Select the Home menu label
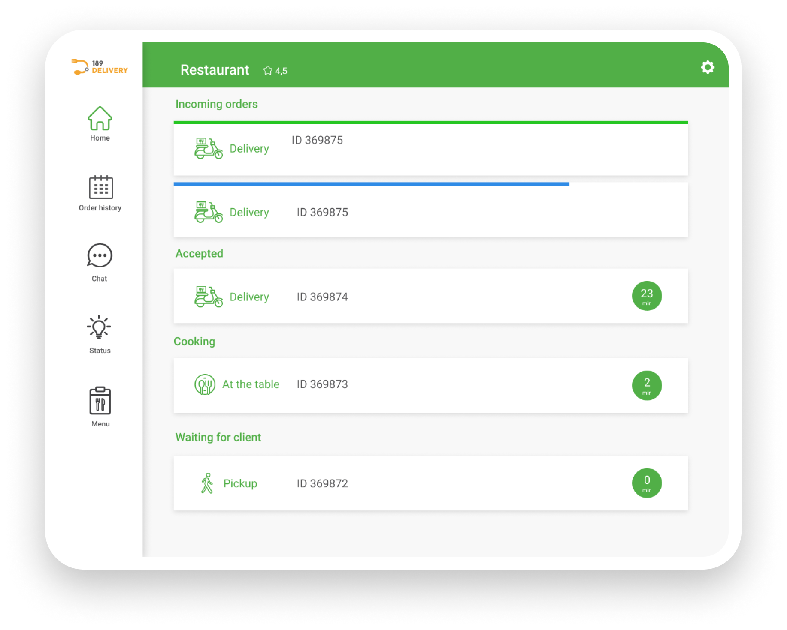The image size is (787, 630). [100, 138]
